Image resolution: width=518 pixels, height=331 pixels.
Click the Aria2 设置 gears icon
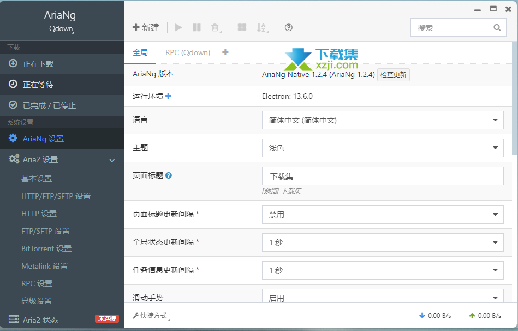tap(14, 159)
